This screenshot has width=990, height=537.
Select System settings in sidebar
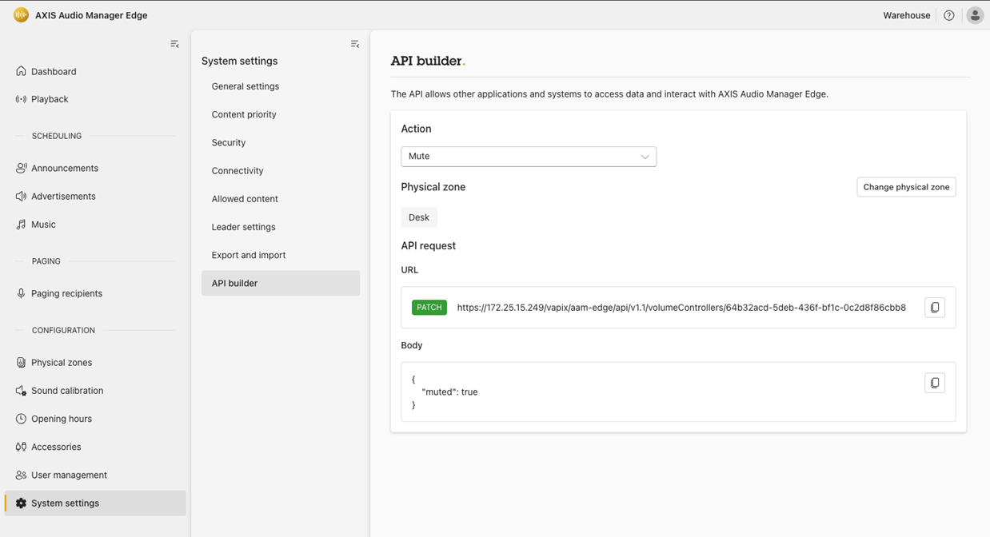coord(95,503)
